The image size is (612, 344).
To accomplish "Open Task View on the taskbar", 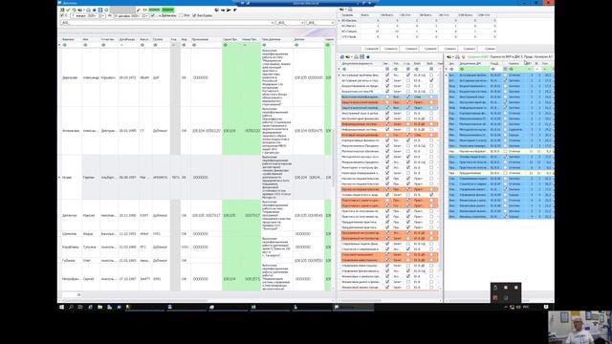I will (80, 308).
